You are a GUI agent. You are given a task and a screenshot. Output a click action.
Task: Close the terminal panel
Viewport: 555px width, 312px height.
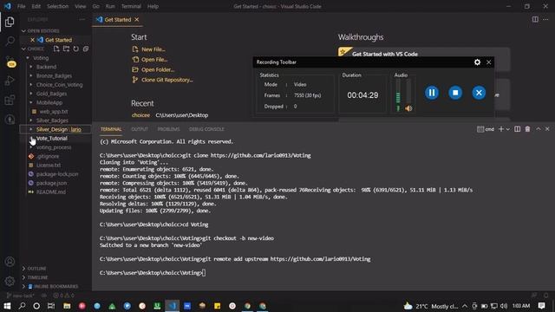[547, 129]
